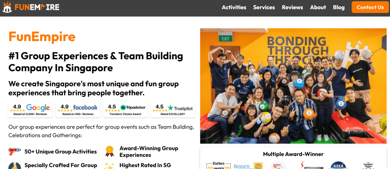Viewport: 390px width, 169px height.
Task: Visit the Blog page
Action: [x=339, y=8]
